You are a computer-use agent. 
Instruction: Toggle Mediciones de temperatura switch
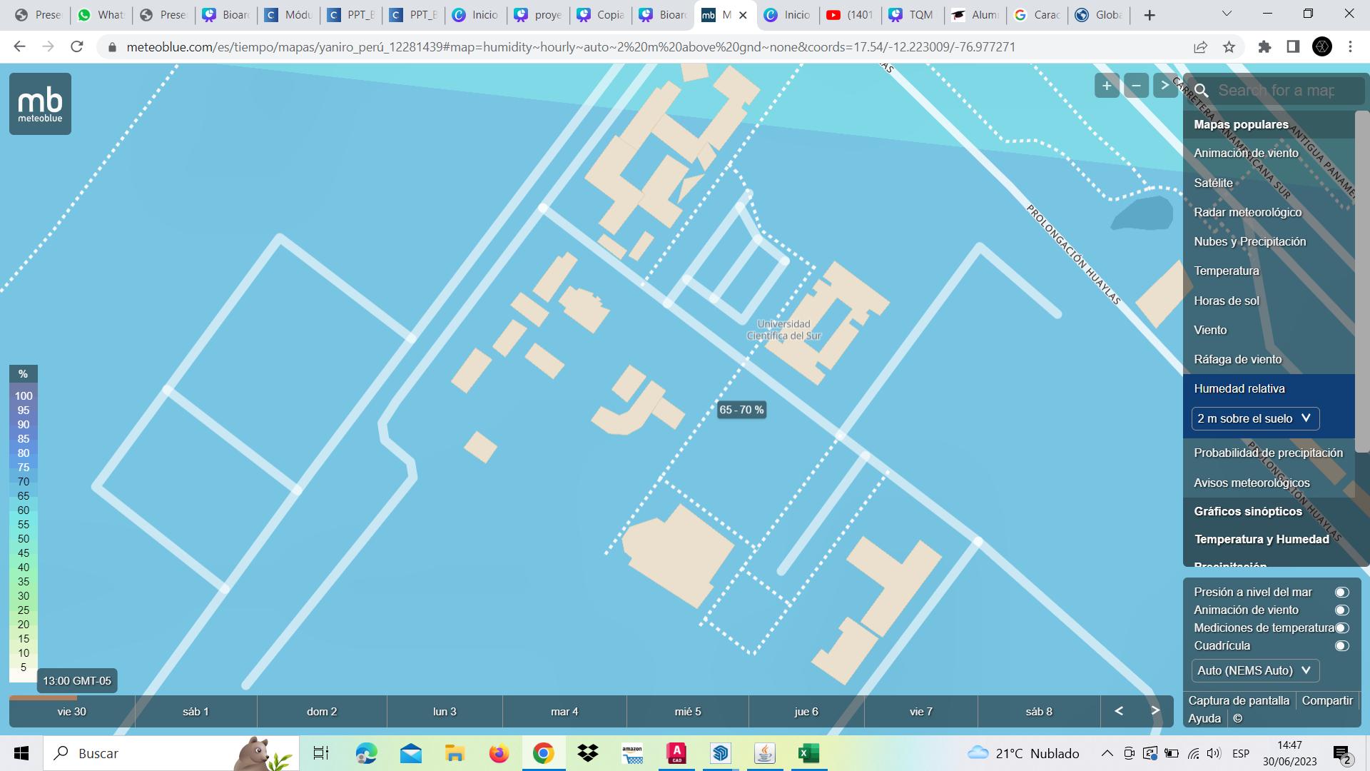[x=1341, y=628]
